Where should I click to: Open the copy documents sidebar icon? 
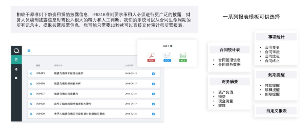(16, 69)
